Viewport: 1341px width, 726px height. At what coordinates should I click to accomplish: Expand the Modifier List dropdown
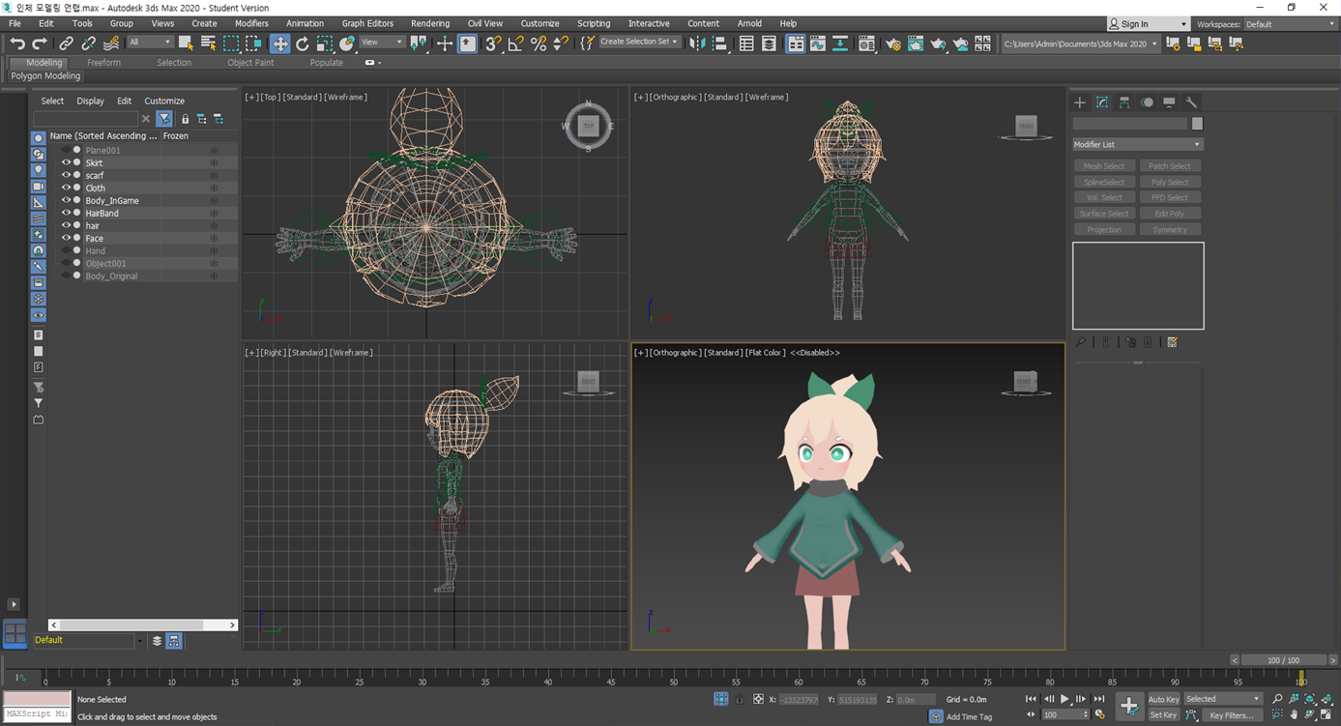coord(1137,144)
